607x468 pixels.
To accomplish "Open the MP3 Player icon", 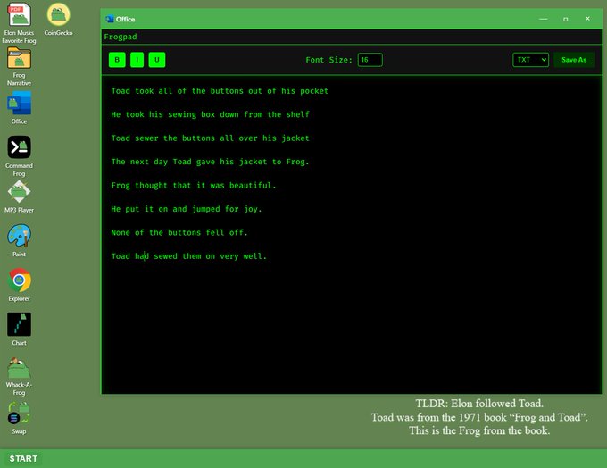I will click(19, 192).
